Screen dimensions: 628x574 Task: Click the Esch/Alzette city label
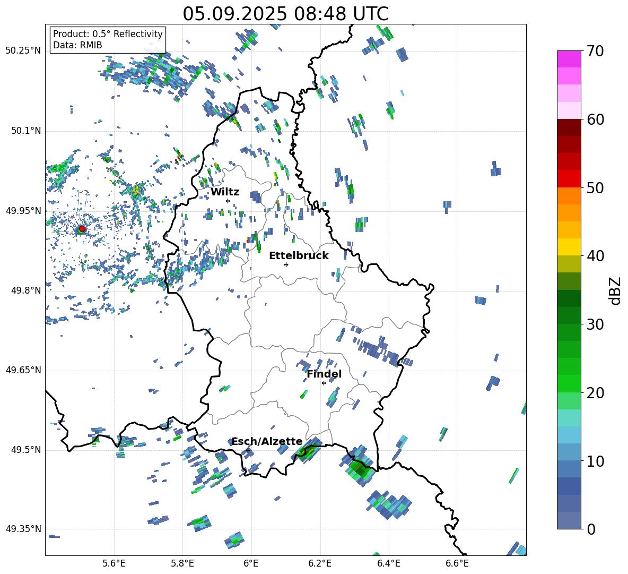[x=267, y=441]
